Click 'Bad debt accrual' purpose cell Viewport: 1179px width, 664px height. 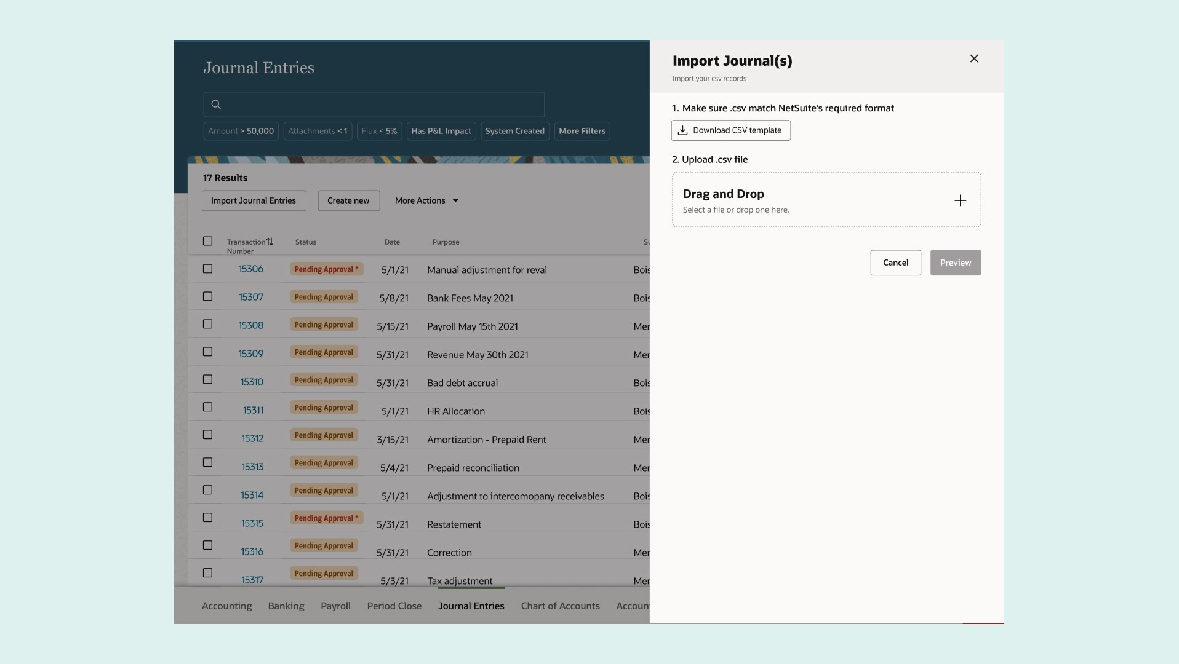click(x=462, y=383)
